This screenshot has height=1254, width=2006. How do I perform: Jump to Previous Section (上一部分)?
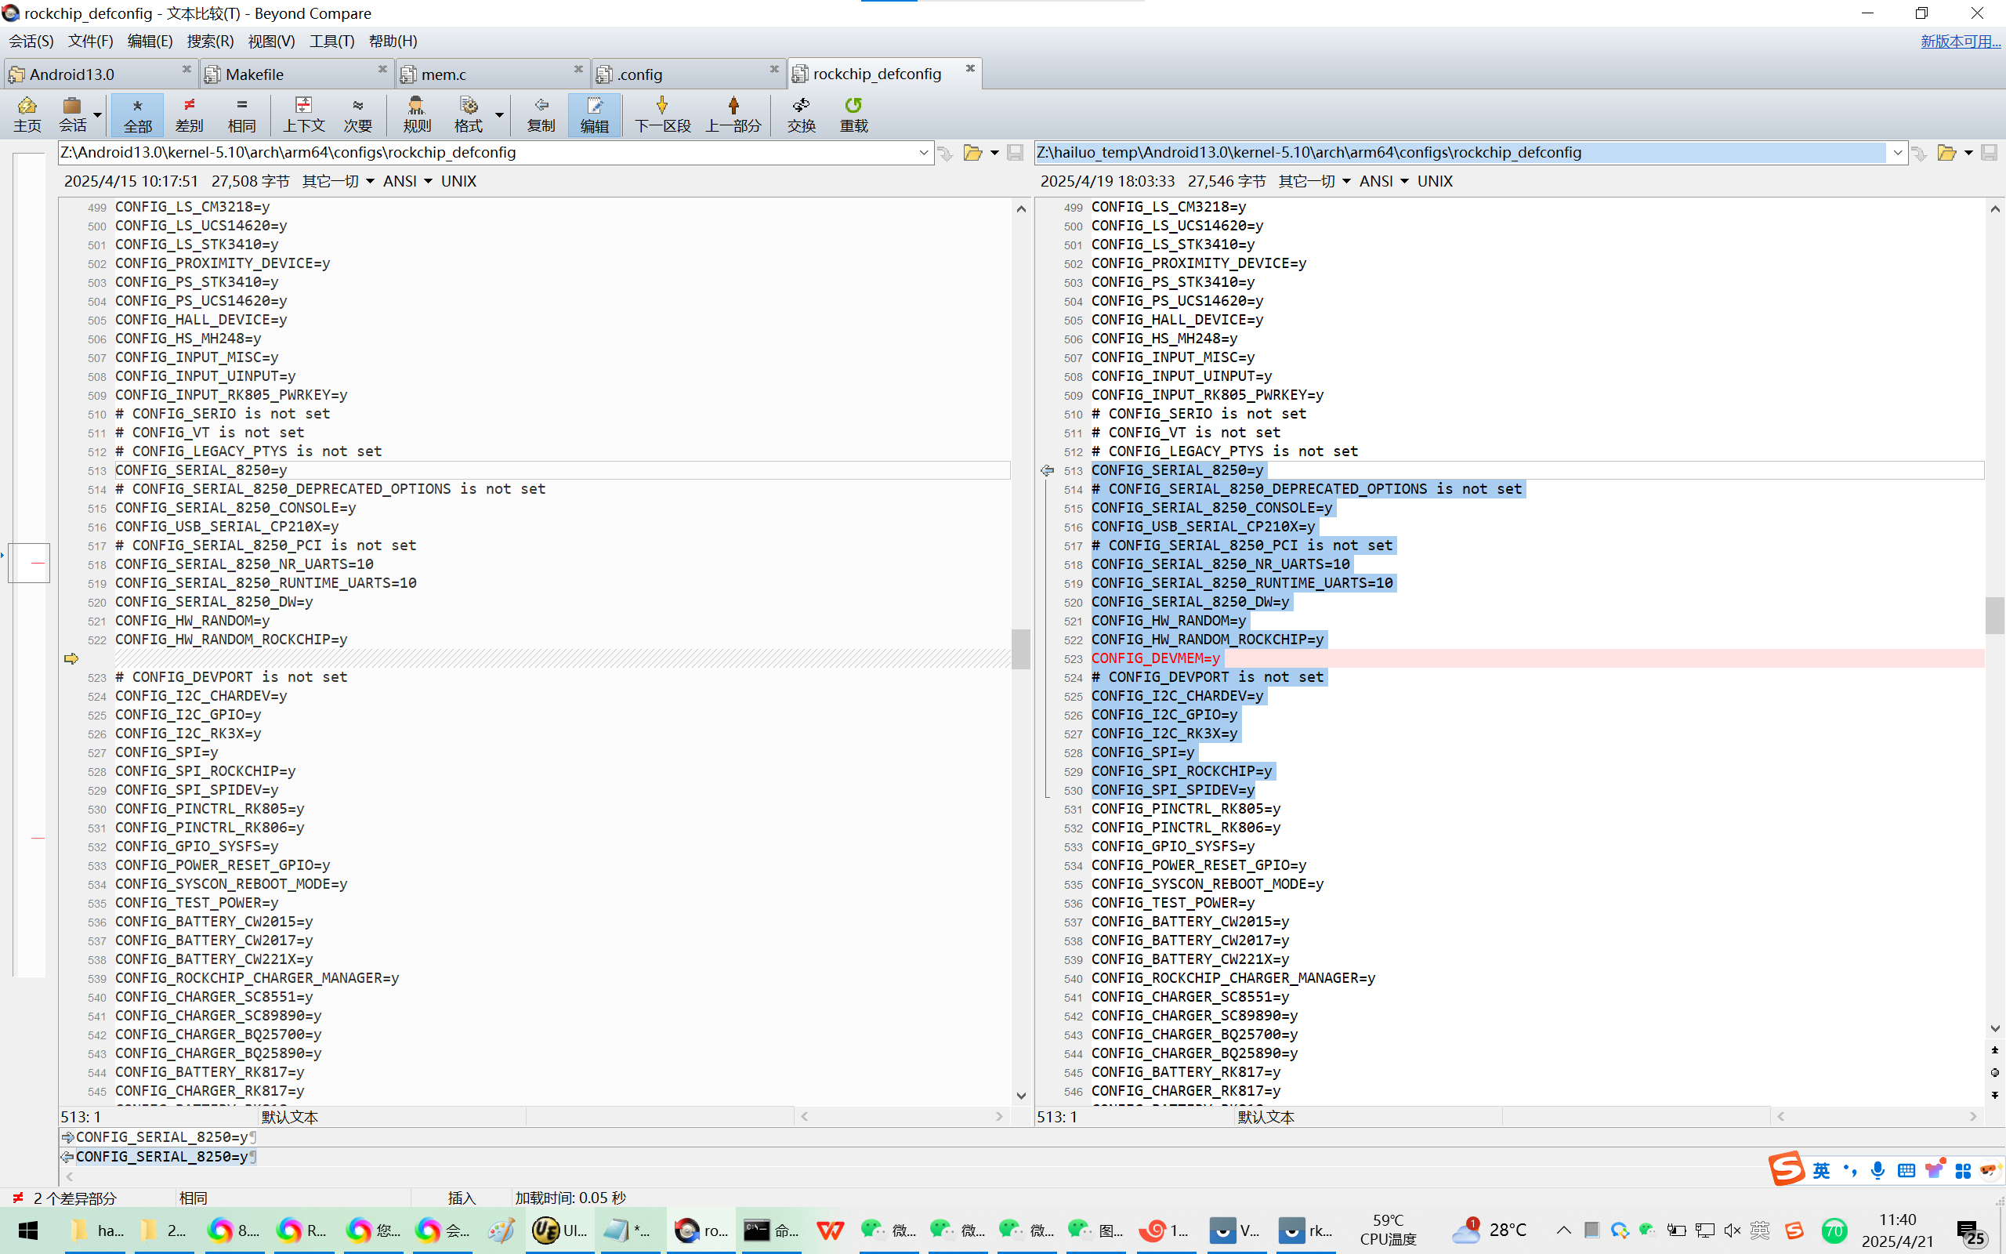coord(733,114)
